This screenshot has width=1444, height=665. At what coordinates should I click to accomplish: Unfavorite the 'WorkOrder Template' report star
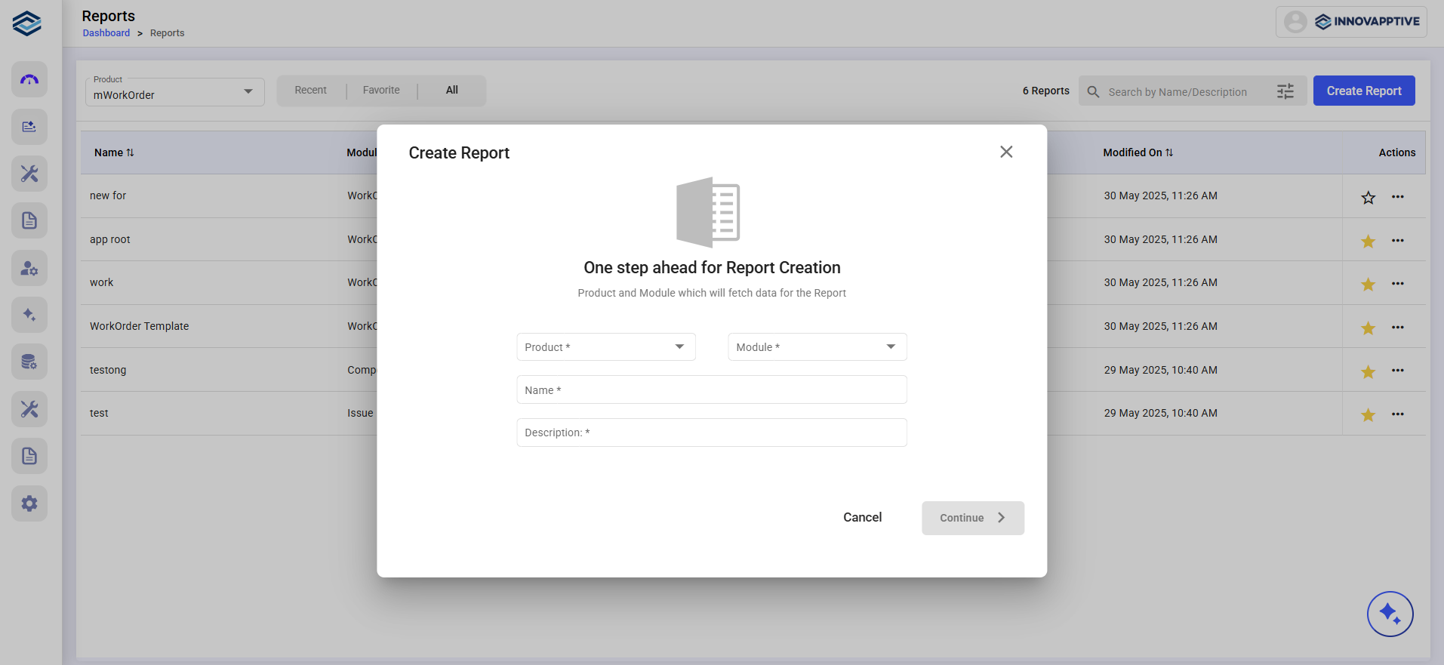point(1368,328)
